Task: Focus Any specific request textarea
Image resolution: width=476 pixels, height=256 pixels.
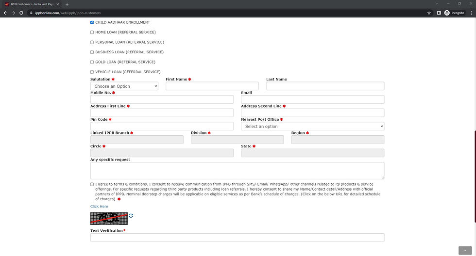Action: tap(237, 171)
